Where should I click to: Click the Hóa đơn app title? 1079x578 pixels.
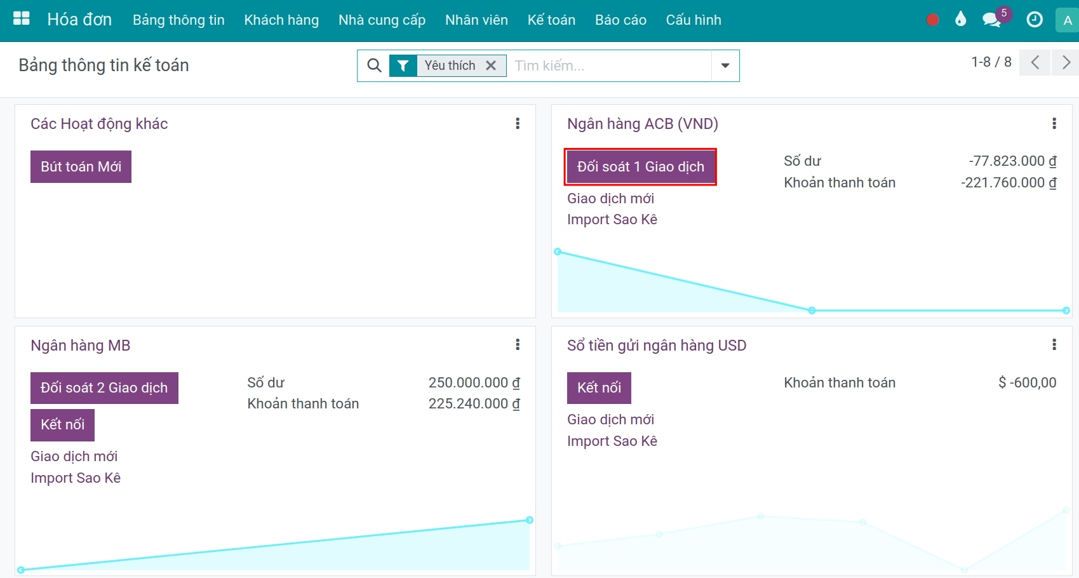point(79,20)
